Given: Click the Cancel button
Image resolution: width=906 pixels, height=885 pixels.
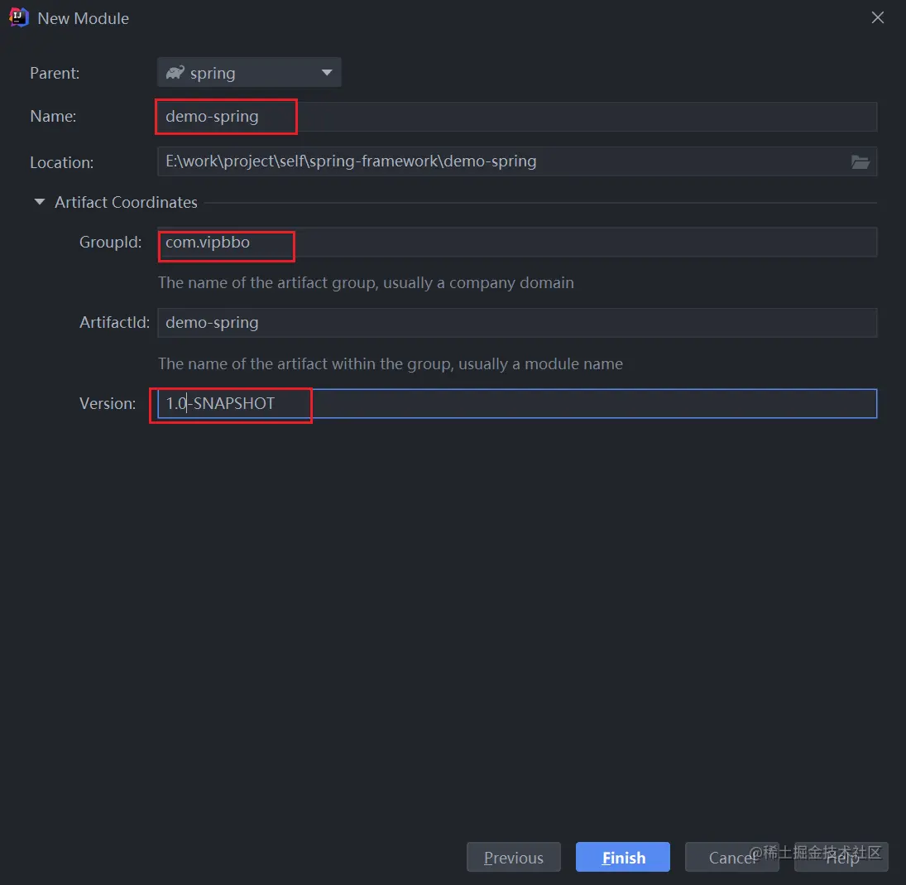Looking at the screenshot, I should pyautogui.click(x=731, y=857).
